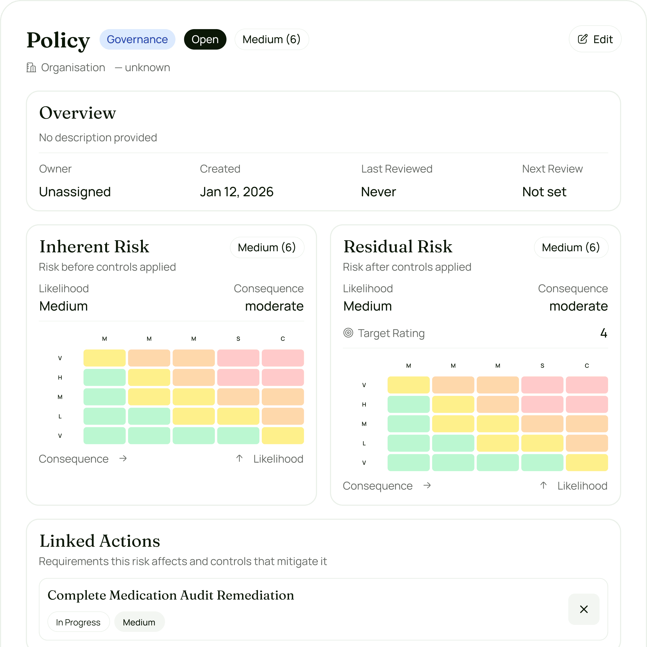The width and height of the screenshot is (647, 647).
Task: Open the Medium (6) rating selector in the header
Action: pyautogui.click(x=271, y=39)
